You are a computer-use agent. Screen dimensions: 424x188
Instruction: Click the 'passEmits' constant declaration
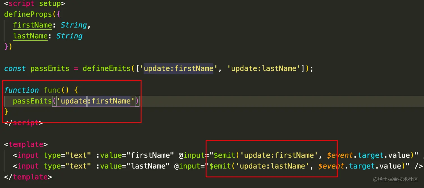[x=50, y=69]
